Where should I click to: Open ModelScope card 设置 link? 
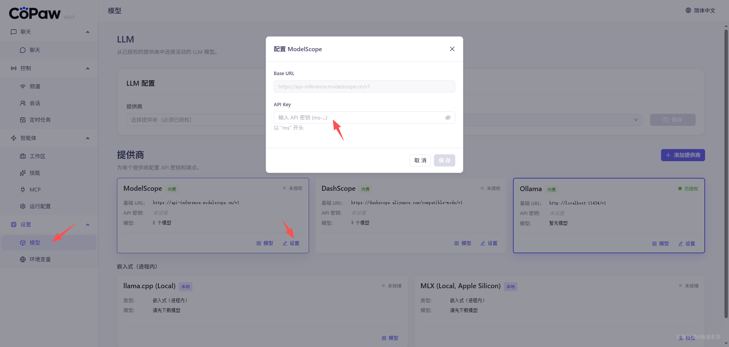[291, 243]
